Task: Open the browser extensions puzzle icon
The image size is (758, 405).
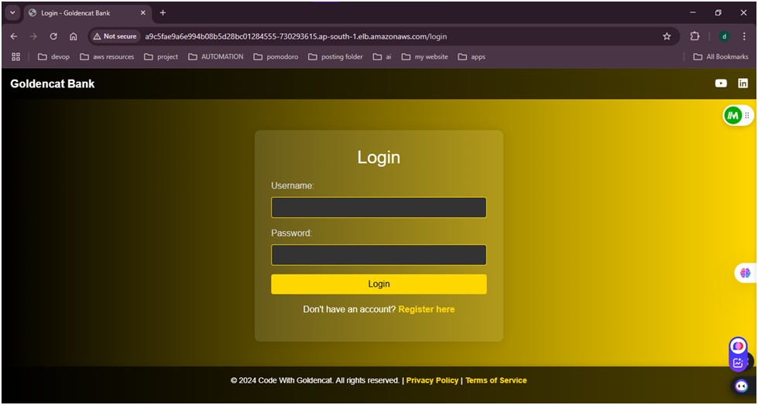Action: click(695, 36)
